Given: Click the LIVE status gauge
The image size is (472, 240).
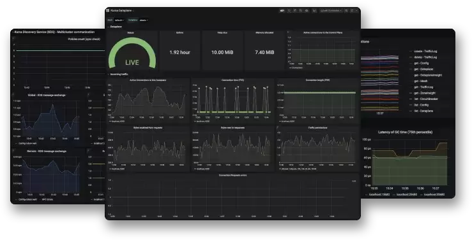Looking at the screenshot, I should click(132, 53).
